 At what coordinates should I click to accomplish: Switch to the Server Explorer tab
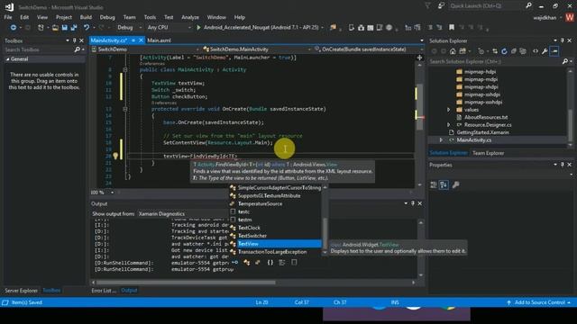(x=21, y=291)
